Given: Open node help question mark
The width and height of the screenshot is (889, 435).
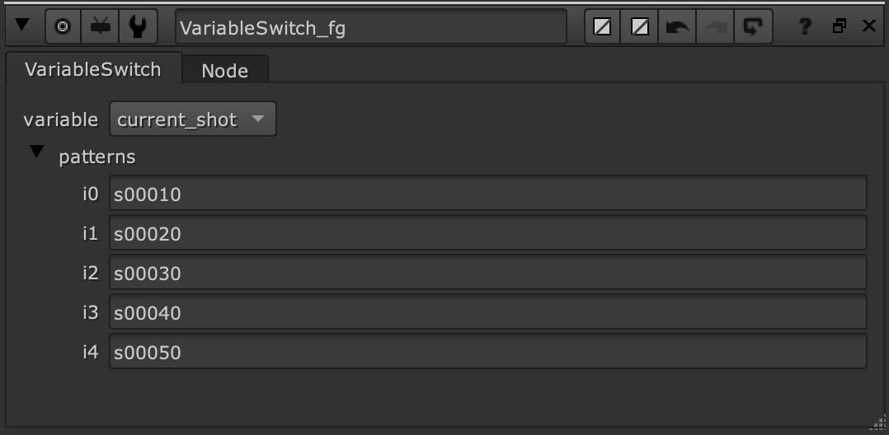Looking at the screenshot, I should tap(807, 26).
